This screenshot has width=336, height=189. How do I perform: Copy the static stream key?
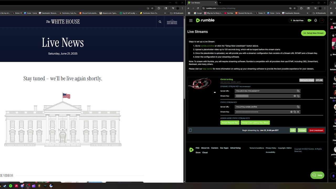pyautogui.click(x=295, y=112)
